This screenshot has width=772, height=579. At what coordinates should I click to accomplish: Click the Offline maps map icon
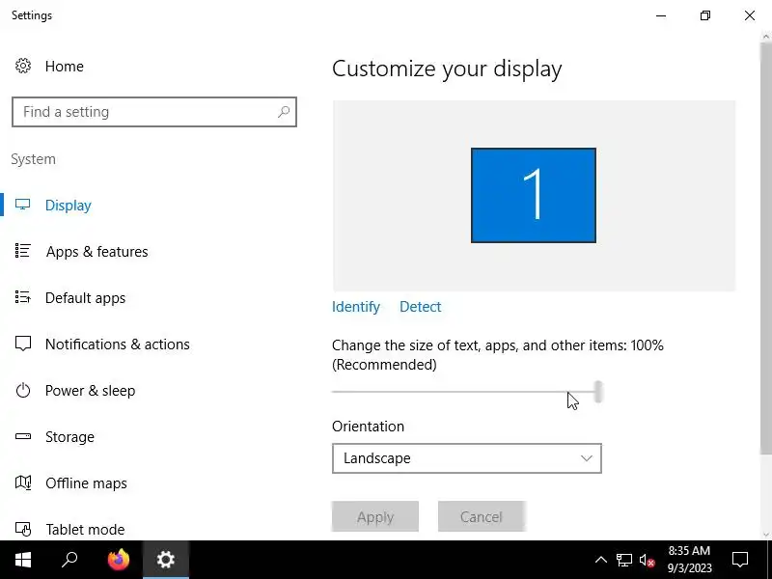tap(22, 482)
